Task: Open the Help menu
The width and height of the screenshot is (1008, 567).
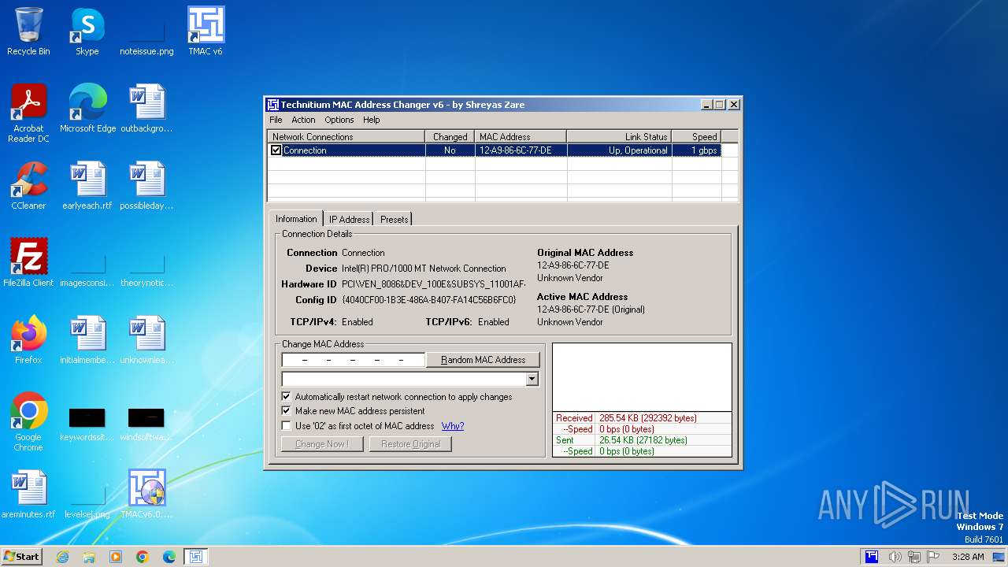Action: point(372,120)
